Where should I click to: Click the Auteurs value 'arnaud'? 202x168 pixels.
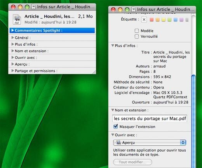[159, 66]
